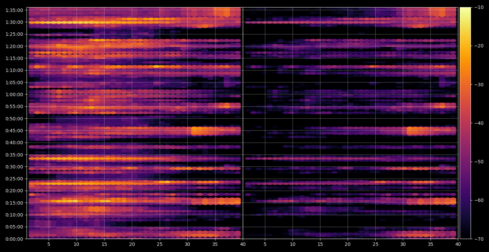Click the 0:00:00 y-axis tick label
Image resolution: width=489 pixels, height=252 pixels.
(x=14, y=239)
